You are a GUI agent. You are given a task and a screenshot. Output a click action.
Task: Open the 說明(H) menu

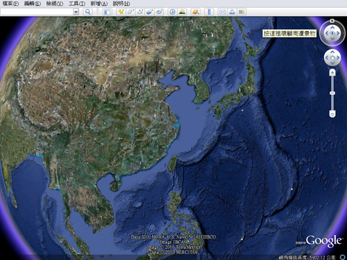point(121,3)
